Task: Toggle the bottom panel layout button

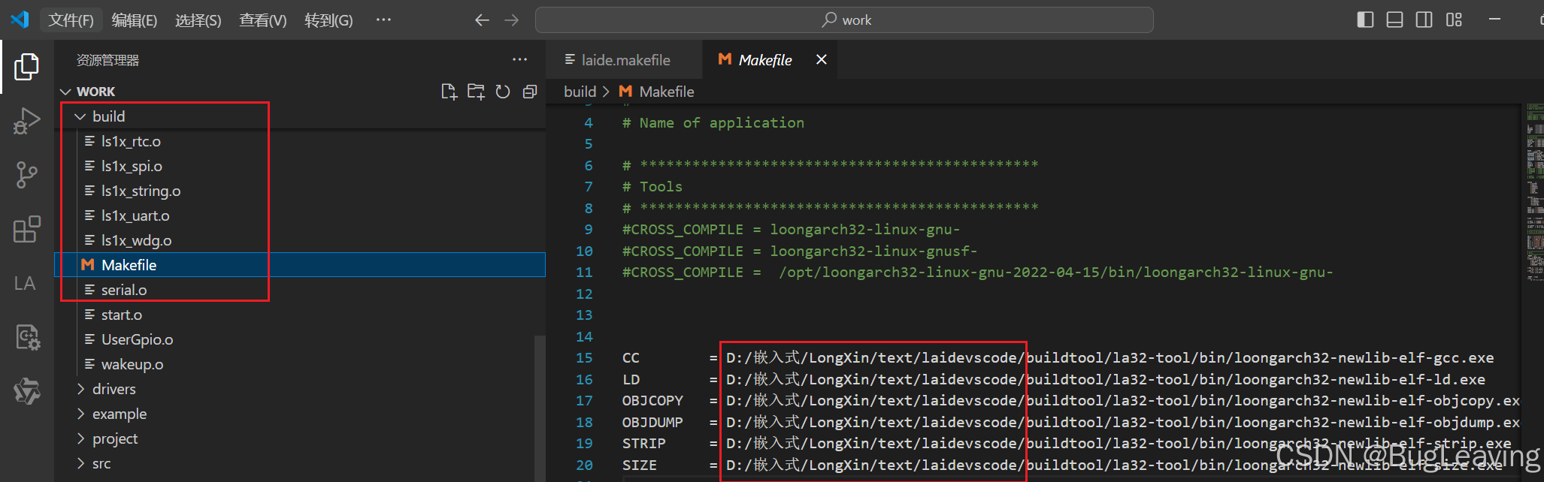Action: click(1394, 20)
